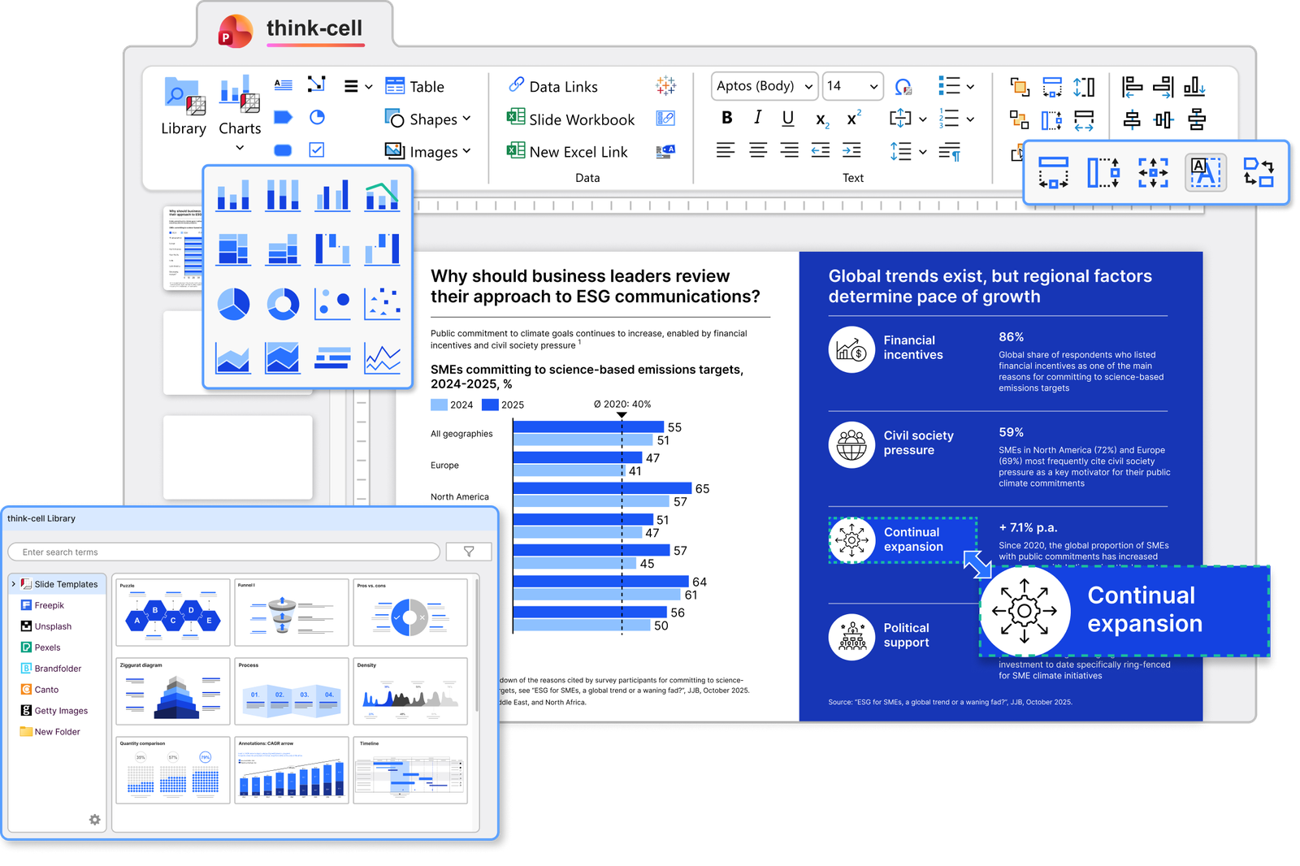This screenshot has width=1300, height=866.
Task: Click the Data Links chain icon
Action: 516,86
